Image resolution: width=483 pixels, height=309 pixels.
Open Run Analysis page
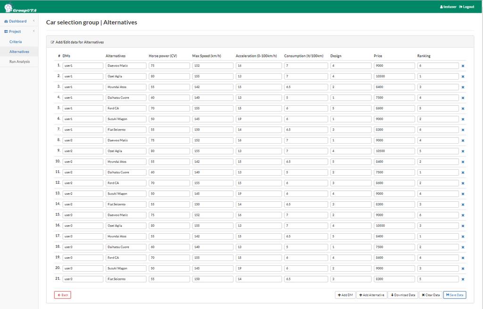[x=19, y=62]
